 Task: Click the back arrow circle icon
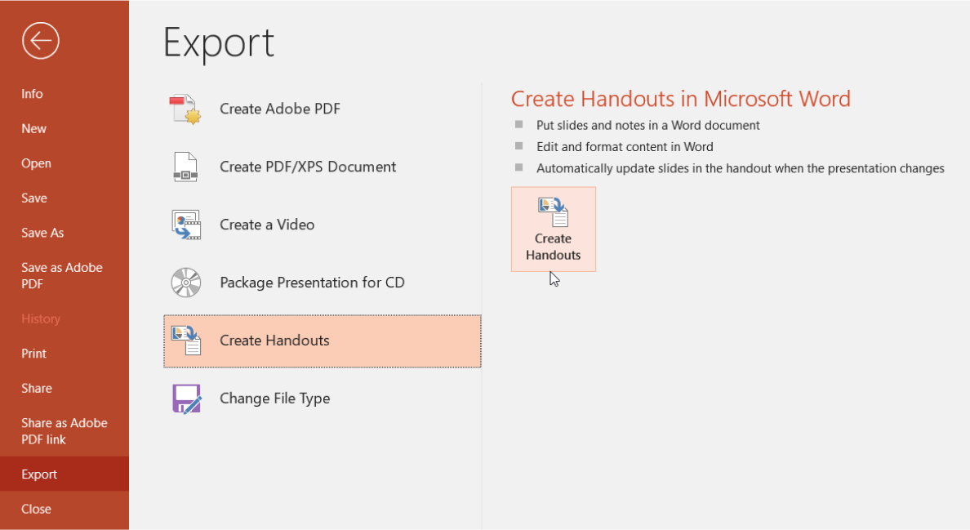(x=40, y=41)
